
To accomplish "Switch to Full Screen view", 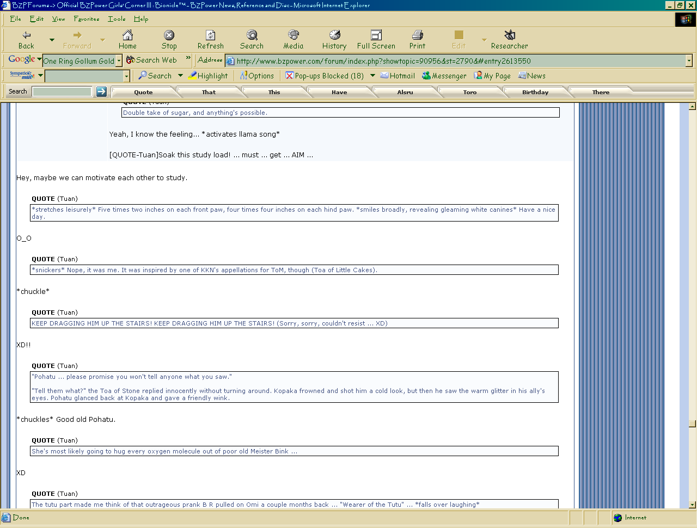I will [x=376, y=40].
